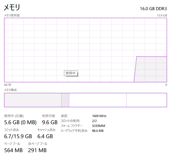This screenshot has height=159, width=170.
Task: Click the 564 MB paged pool value
Action: coord(13,150)
